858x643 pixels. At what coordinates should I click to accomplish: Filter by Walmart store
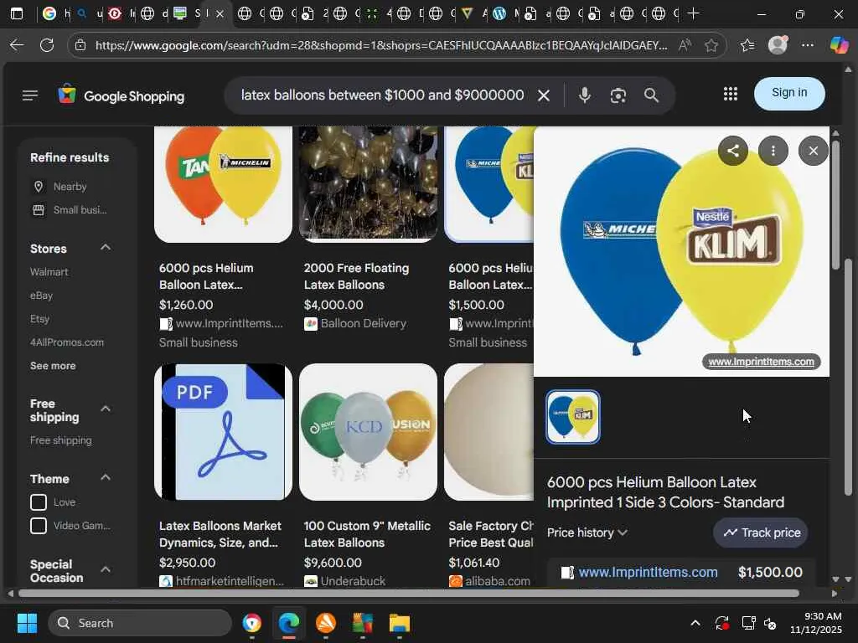tap(49, 272)
